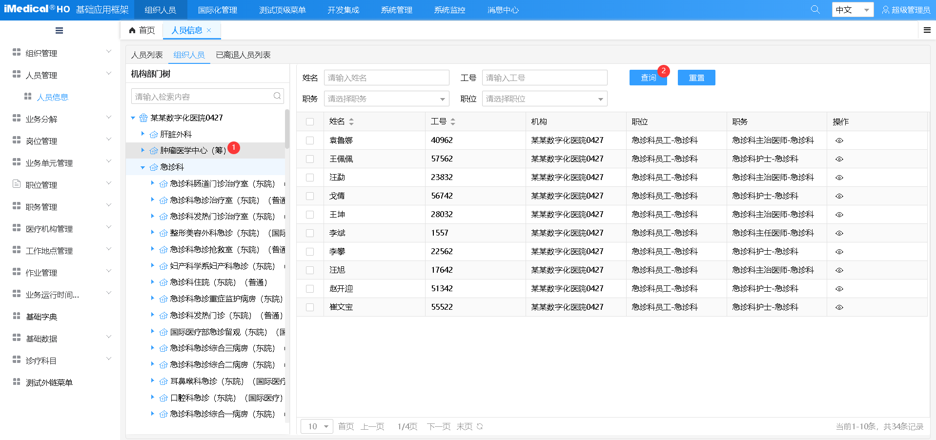Open the 系统管理 top menu
The width and height of the screenshot is (936, 440).
[x=396, y=10]
